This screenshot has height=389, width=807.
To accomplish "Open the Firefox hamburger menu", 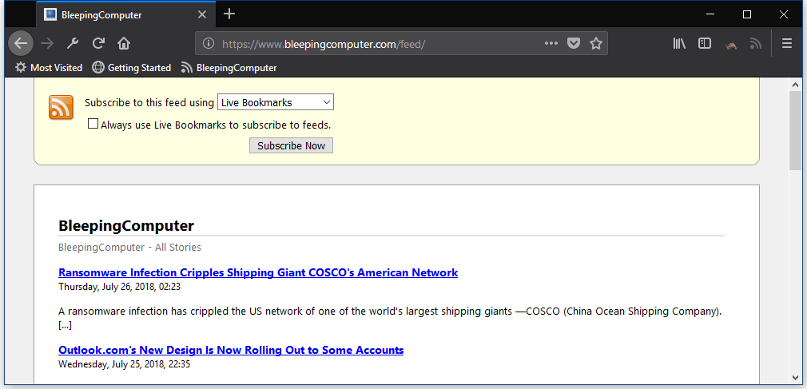I will click(787, 44).
